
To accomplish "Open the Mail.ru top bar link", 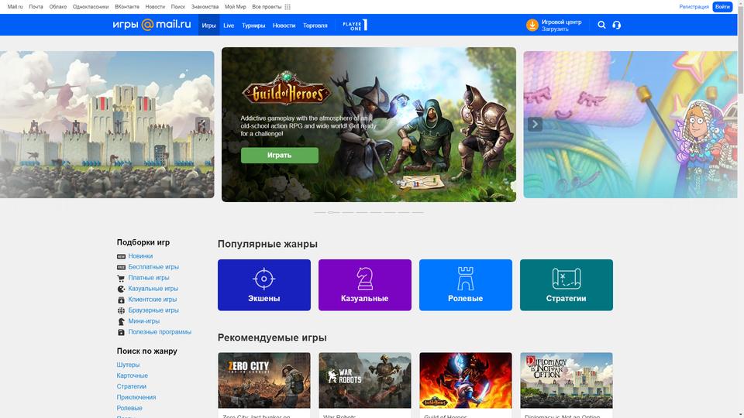I will click(x=15, y=7).
